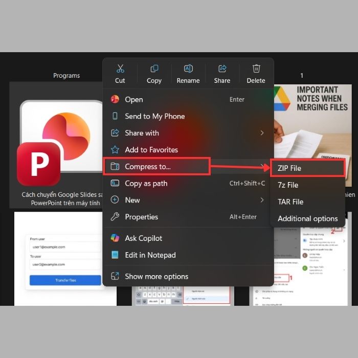Click the star icon for Add to Favorites

[x=115, y=150]
